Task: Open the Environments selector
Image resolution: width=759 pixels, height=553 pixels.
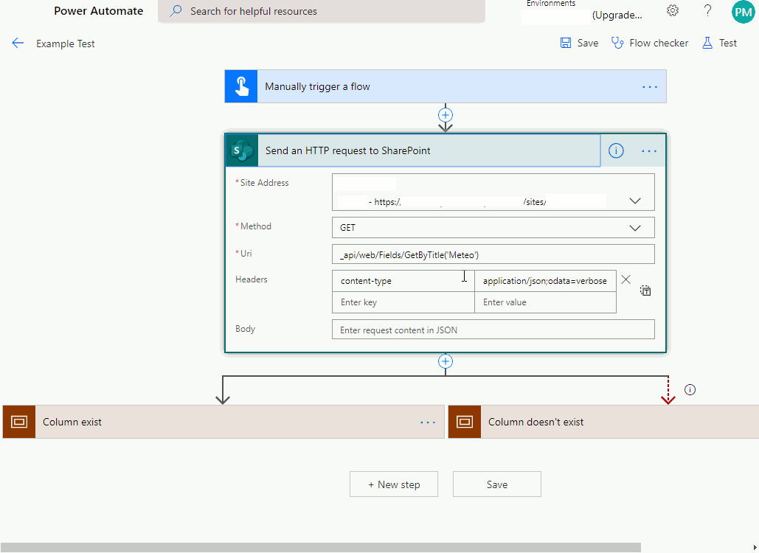Action: tap(584, 10)
